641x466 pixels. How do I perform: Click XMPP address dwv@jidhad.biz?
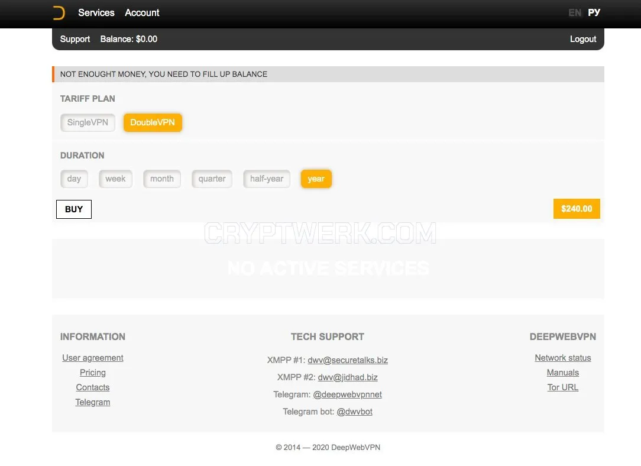(348, 377)
